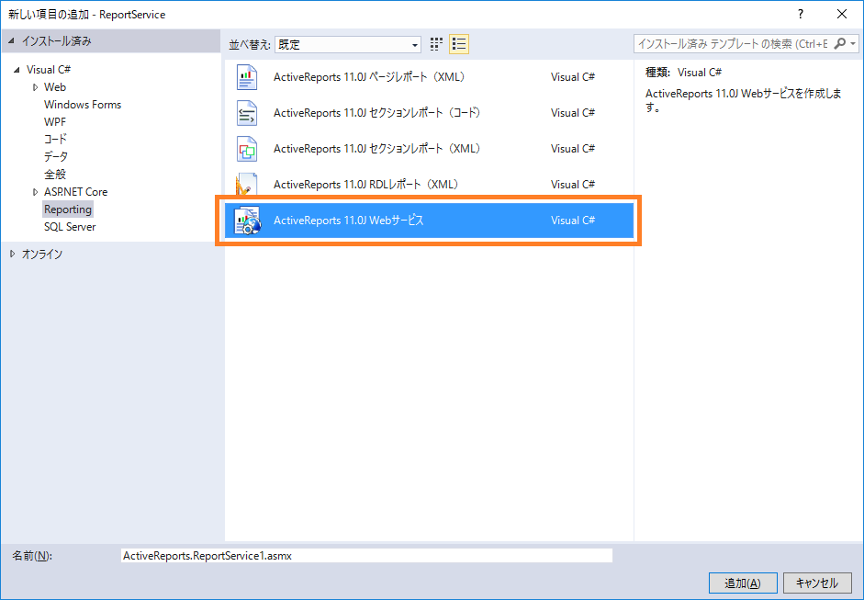Collapse the インストール済み section arrow
This screenshot has height=600, width=864.
[x=12, y=41]
